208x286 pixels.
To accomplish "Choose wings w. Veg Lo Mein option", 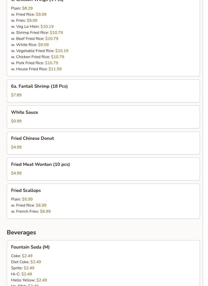I will 32,27.
